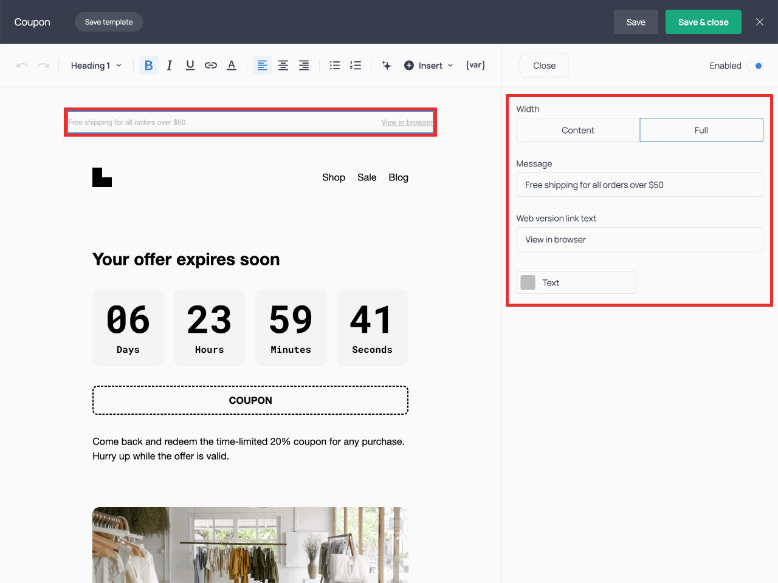Center align the text
This screenshot has height=583, width=778.
click(x=283, y=66)
